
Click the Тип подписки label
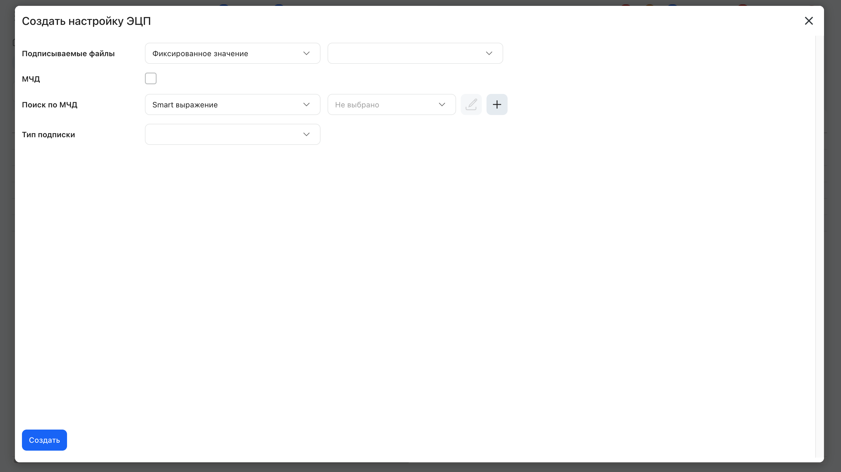tap(48, 135)
